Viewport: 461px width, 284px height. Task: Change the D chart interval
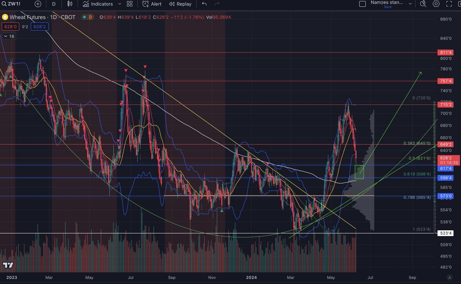[54, 4]
